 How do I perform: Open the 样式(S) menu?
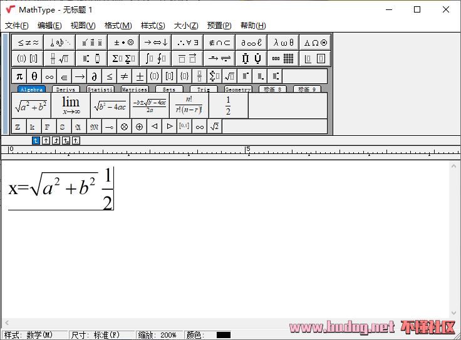pyautogui.click(x=153, y=26)
